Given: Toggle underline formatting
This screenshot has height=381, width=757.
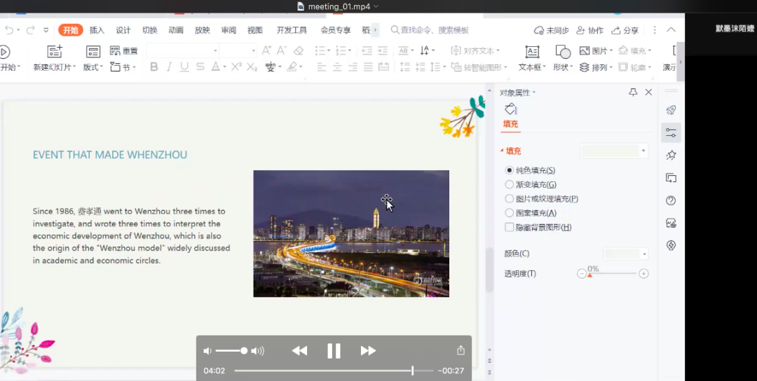Looking at the screenshot, I should point(184,67).
